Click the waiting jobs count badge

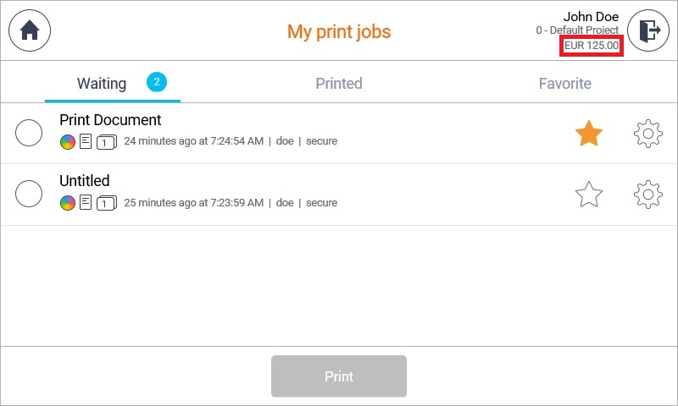tap(157, 82)
